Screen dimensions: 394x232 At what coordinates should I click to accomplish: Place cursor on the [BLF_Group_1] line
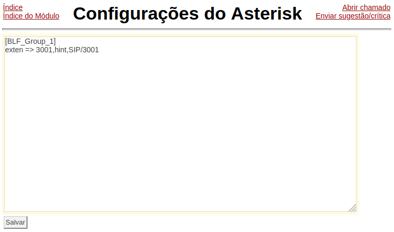(30, 41)
